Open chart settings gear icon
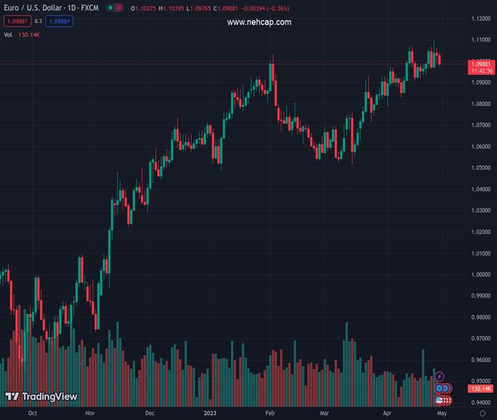The height and width of the screenshot is (420, 497). (482, 413)
